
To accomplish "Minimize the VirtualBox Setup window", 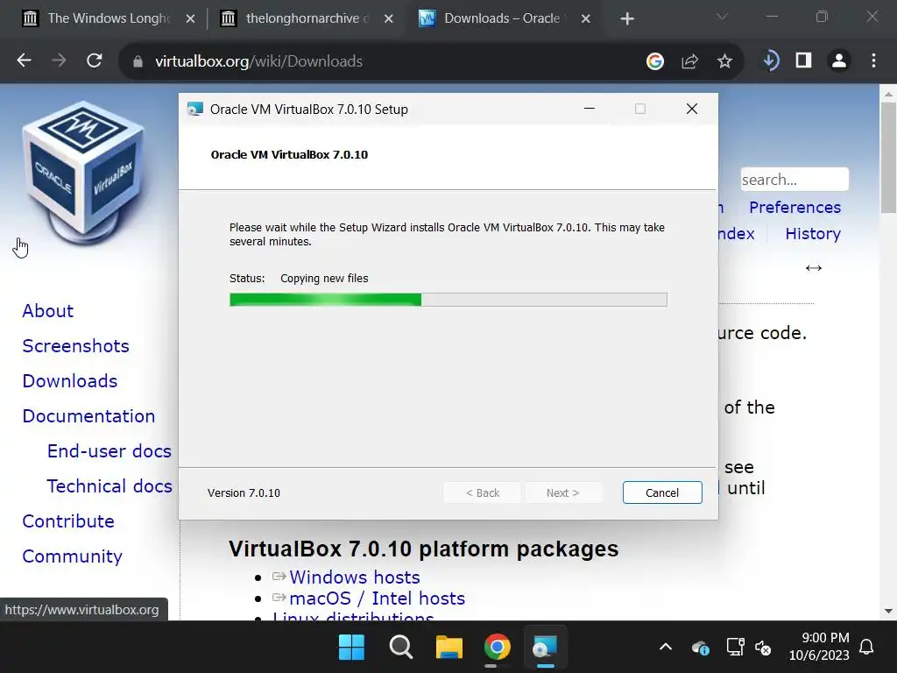I will coord(590,109).
